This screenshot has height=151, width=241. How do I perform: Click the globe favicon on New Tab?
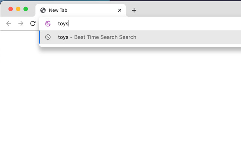coord(43,10)
